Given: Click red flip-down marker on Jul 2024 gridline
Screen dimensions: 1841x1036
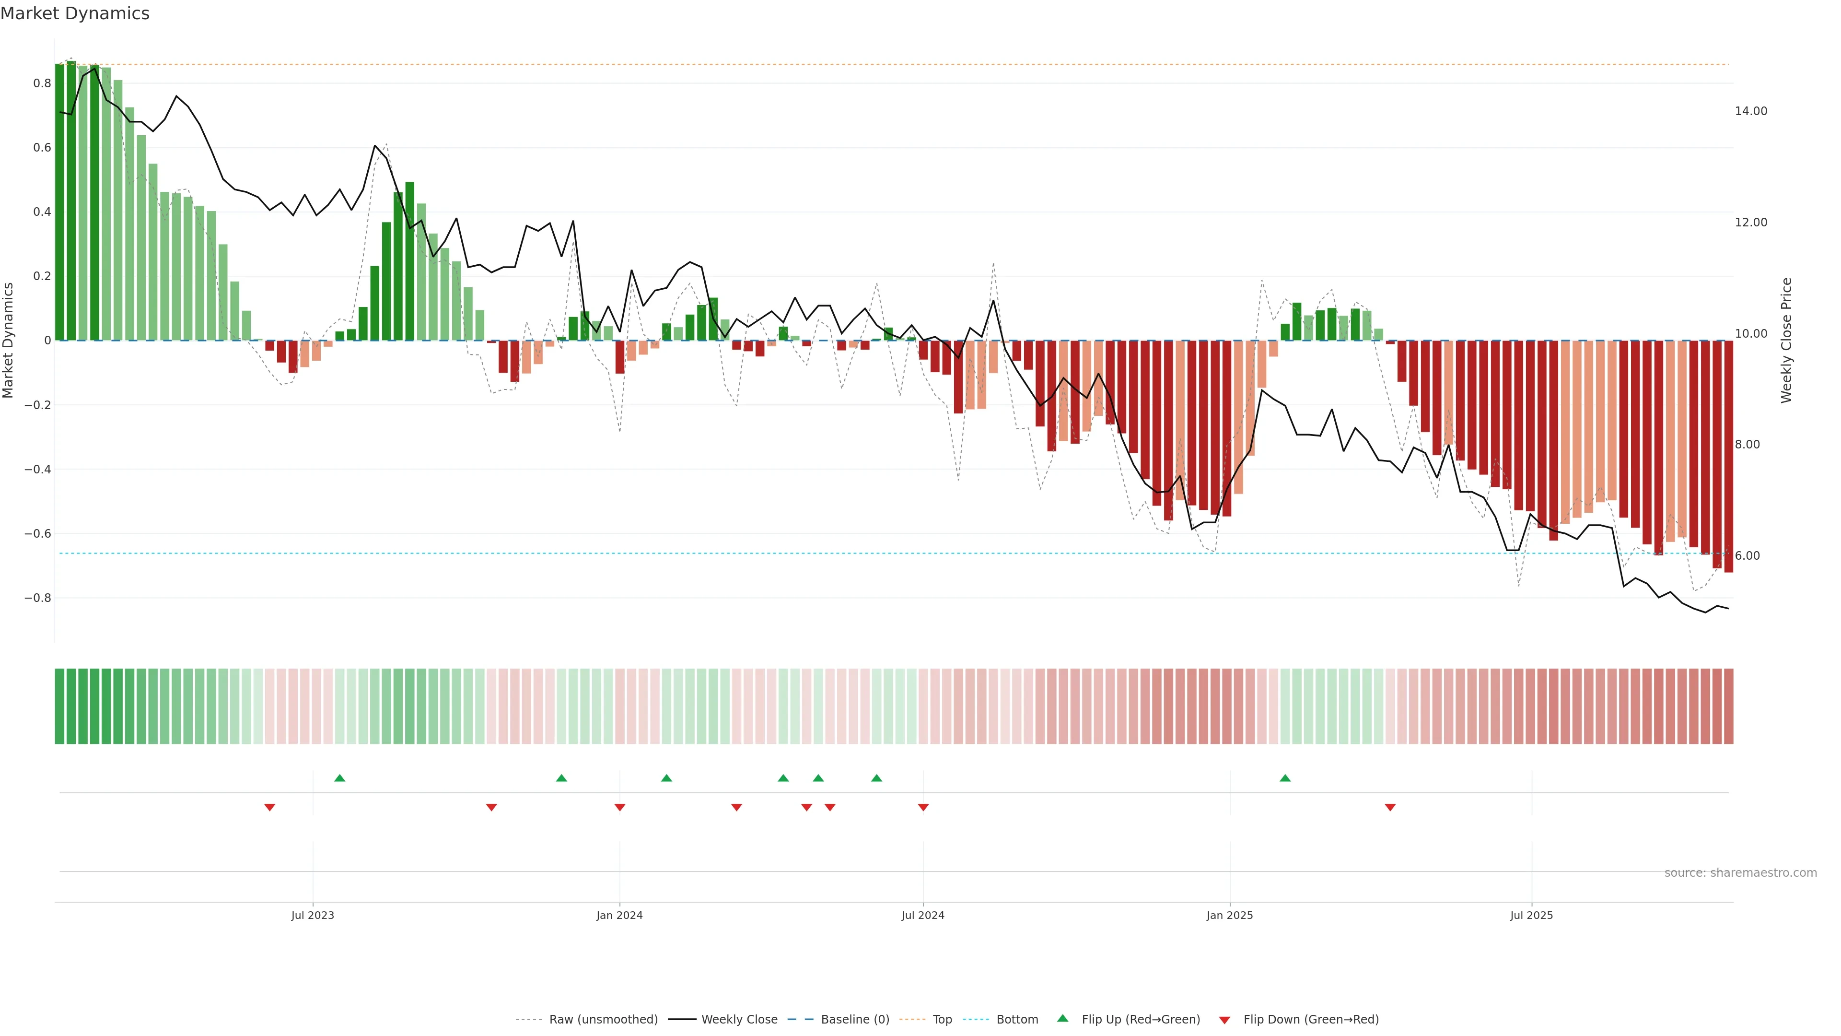Looking at the screenshot, I should [923, 807].
